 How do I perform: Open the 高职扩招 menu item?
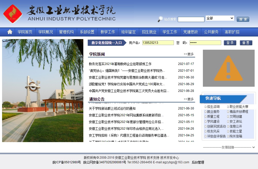(232, 32)
